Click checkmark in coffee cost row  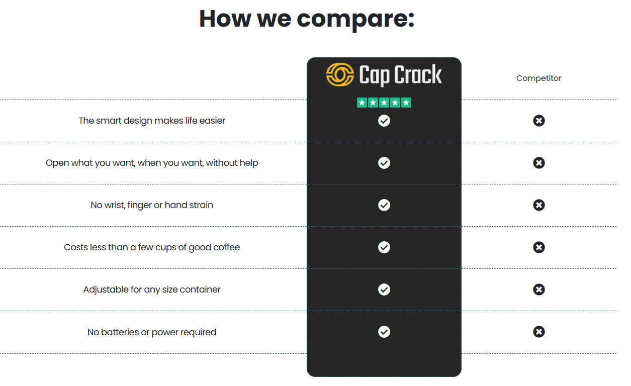(x=384, y=247)
